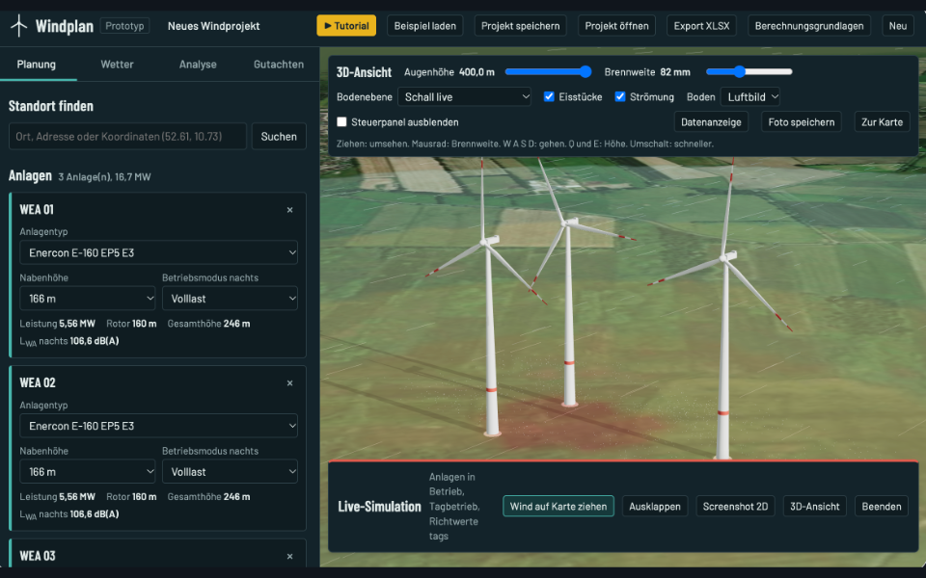Screen dimensions: 926x578
Task: Export the project as XLSX
Action: (701, 26)
